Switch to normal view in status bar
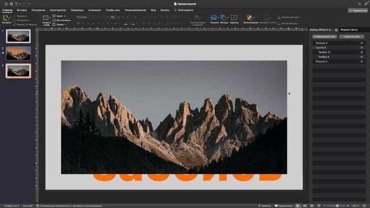370x208 pixels. 298,206
